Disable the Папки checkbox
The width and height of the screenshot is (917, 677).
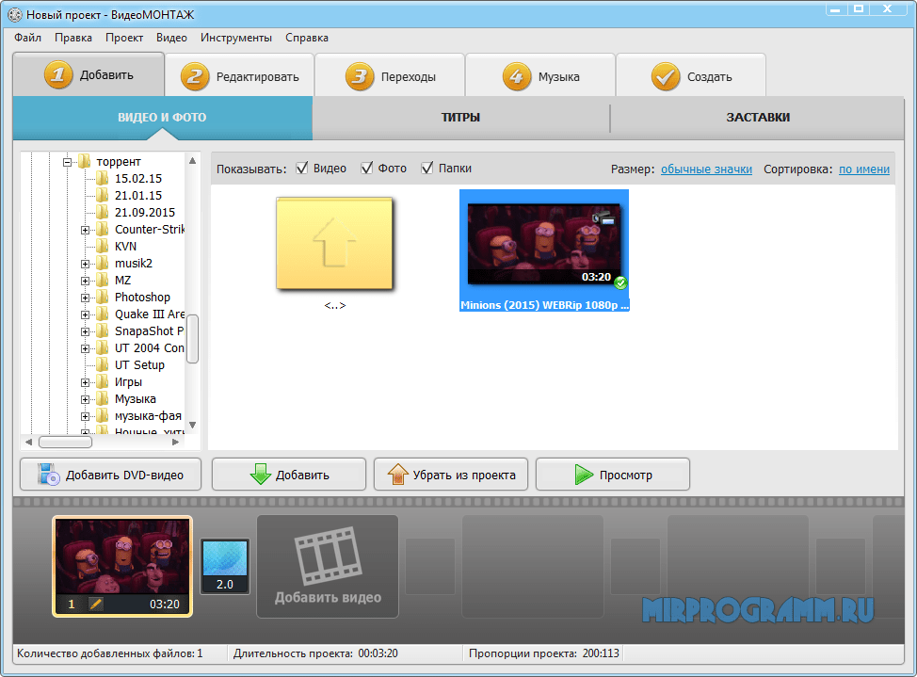(426, 169)
